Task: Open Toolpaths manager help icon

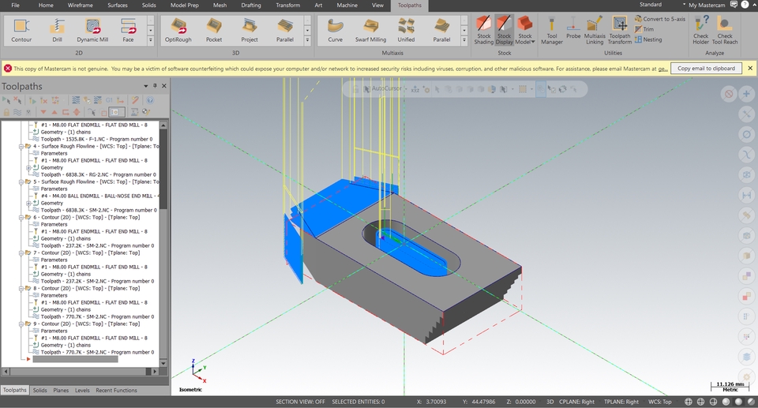Action: (x=150, y=100)
